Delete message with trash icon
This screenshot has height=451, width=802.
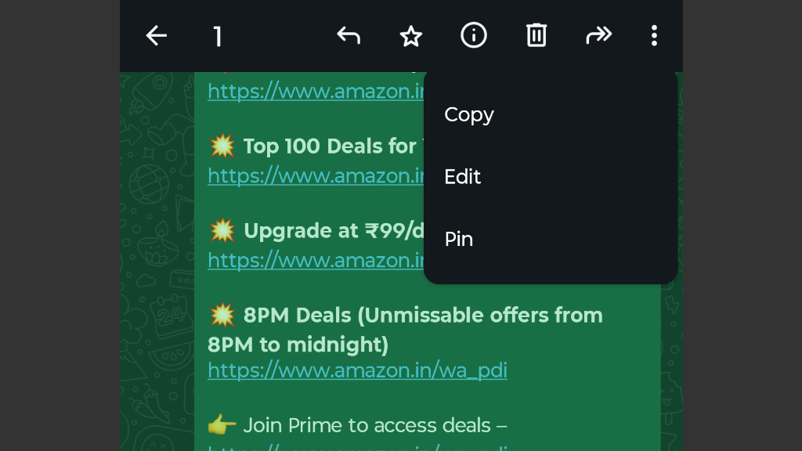point(536,35)
